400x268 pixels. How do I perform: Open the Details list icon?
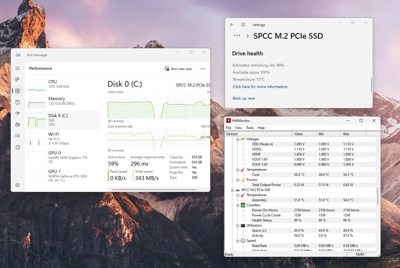click(17, 136)
